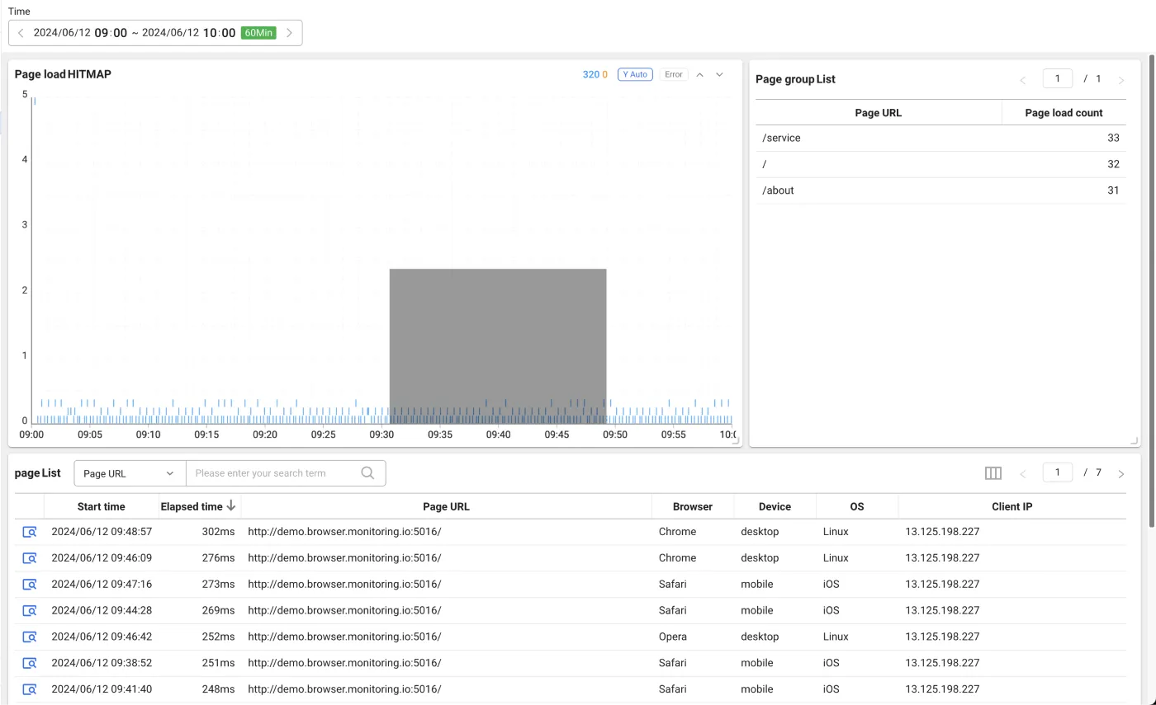The image size is (1156, 705).
Task: Open detail icon for 09:47:16 row
Action: (x=30, y=585)
